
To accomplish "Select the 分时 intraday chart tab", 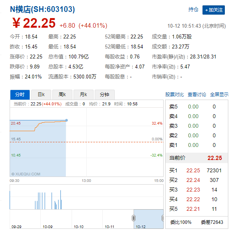I will [x=20, y=95].
